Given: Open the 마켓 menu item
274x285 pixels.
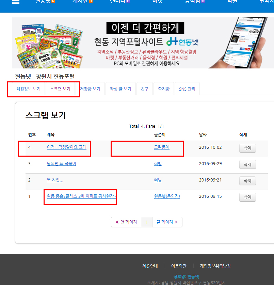Looking at the screenshot, I should 157,1.
